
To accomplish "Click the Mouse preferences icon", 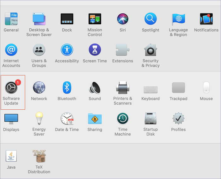I will click(x=206, y=88).
